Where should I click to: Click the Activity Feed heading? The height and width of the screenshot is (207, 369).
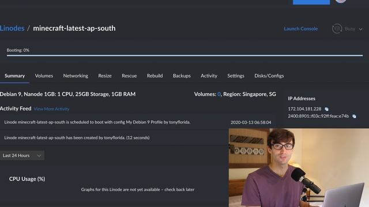click(x=16, y=109)
